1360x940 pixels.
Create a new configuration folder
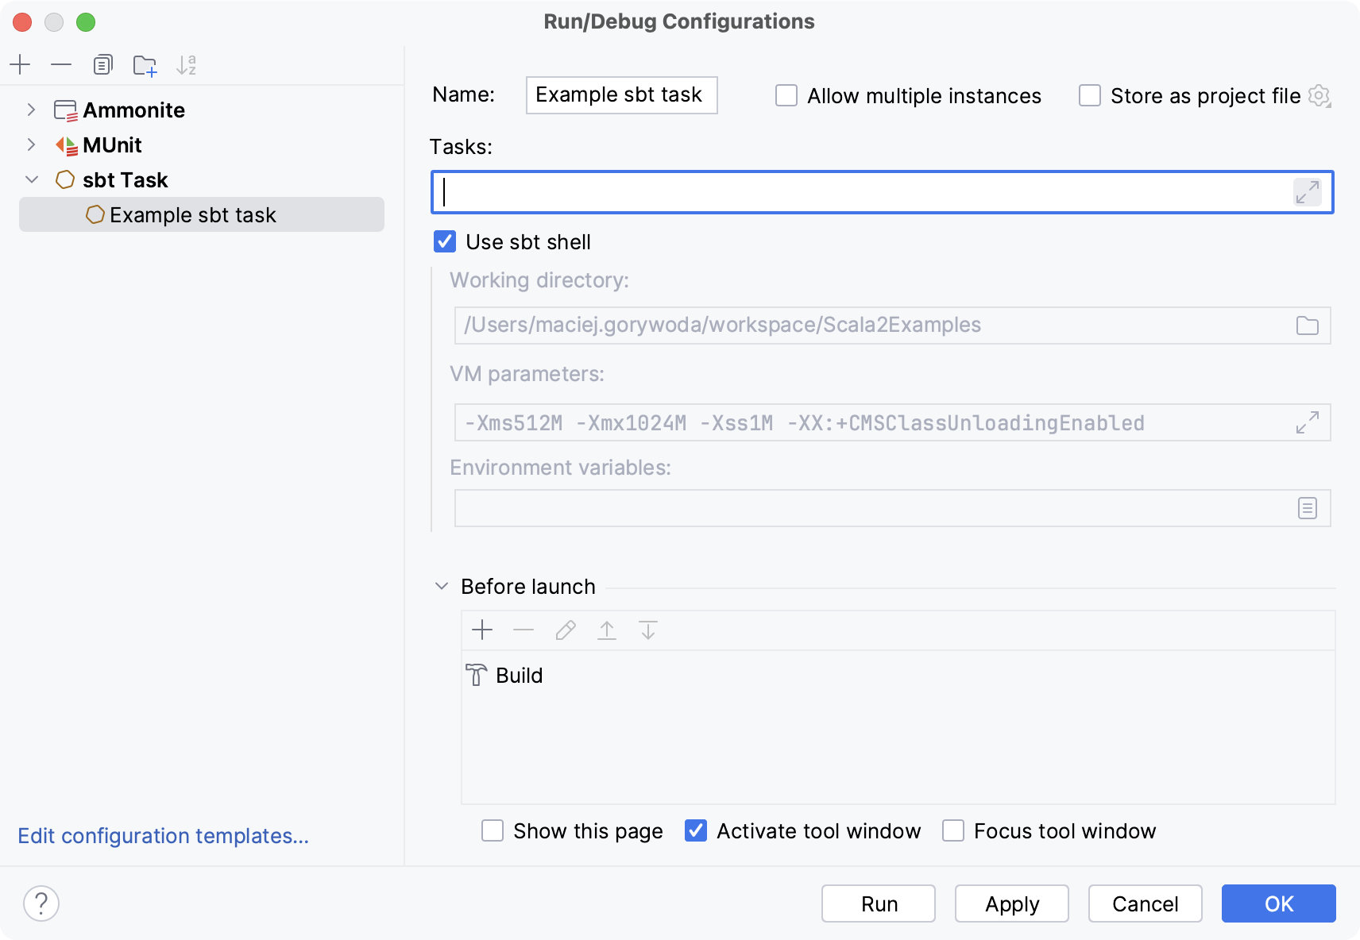point(145,64)
